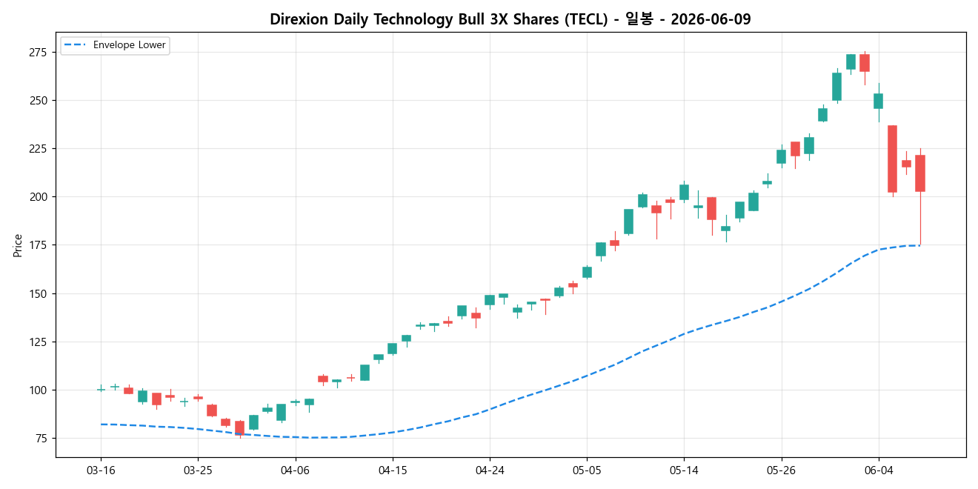This screenshot has width=978, height=489.
Task: Click the 04-15 date label
Action: point(393,470)
